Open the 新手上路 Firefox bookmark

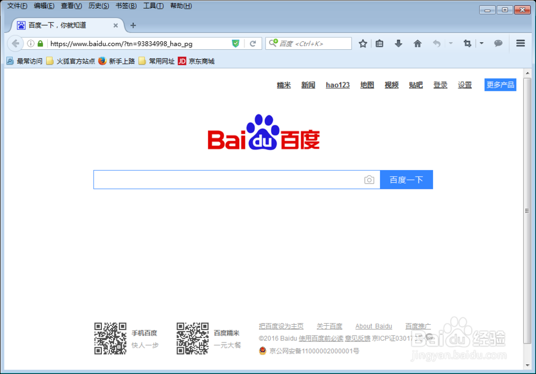coord(116,61)
